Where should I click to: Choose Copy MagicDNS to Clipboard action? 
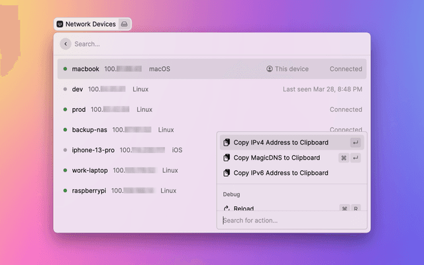277,158
